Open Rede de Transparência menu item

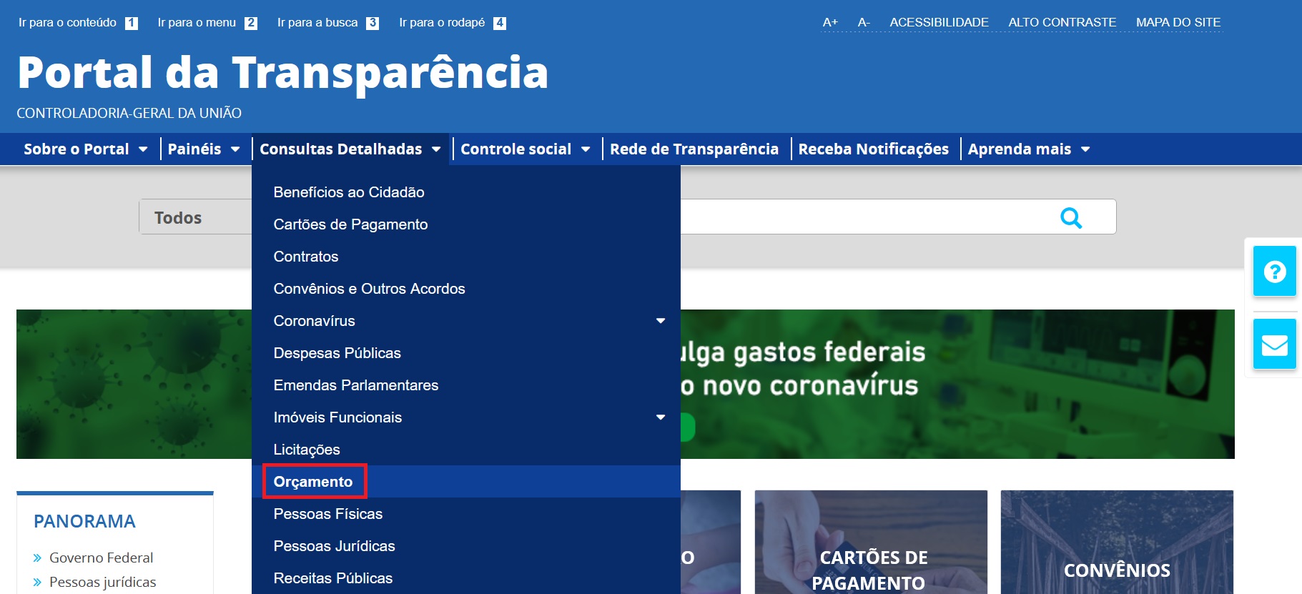tap(694, 149)
